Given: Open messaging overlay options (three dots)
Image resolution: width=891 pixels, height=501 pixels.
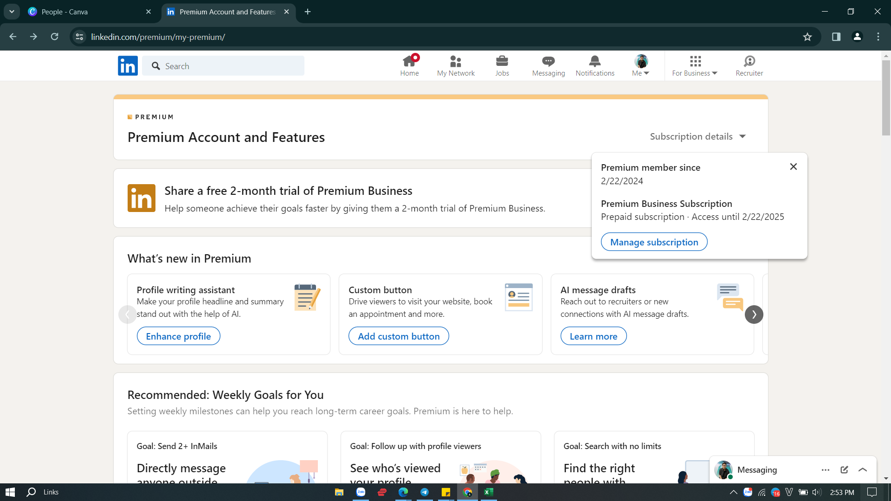Looking at the screenshot, I should (x=826, y=470).
